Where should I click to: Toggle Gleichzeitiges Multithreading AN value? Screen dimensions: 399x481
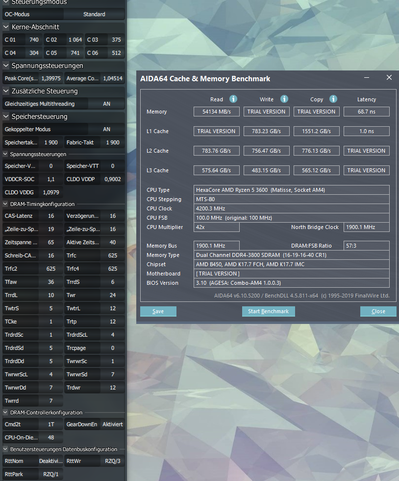pyautogui.click(x=106, y=104)
